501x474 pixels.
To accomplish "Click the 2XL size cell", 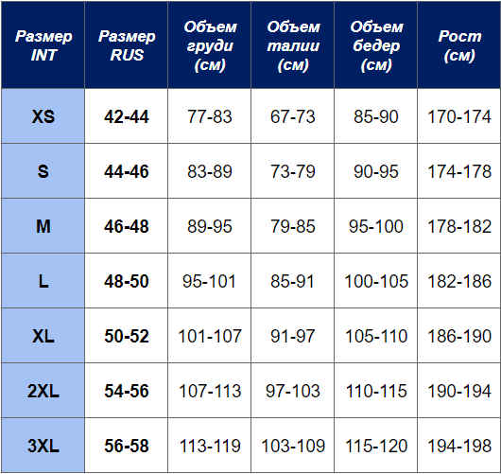I will [43, 391].
